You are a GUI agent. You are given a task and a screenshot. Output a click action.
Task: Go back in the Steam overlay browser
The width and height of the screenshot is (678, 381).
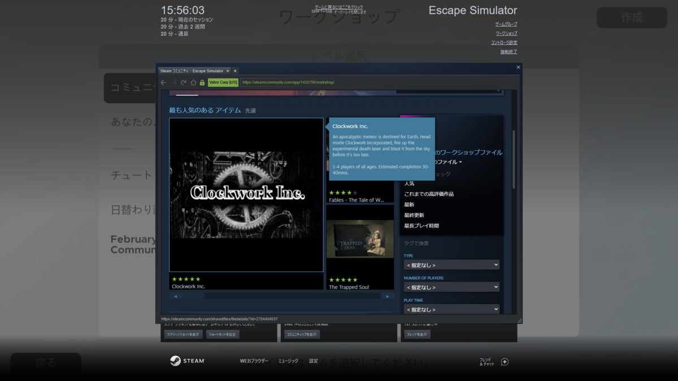163,82
